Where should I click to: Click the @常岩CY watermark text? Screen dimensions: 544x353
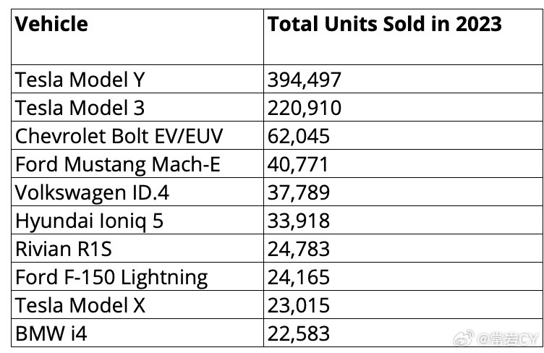507,339
